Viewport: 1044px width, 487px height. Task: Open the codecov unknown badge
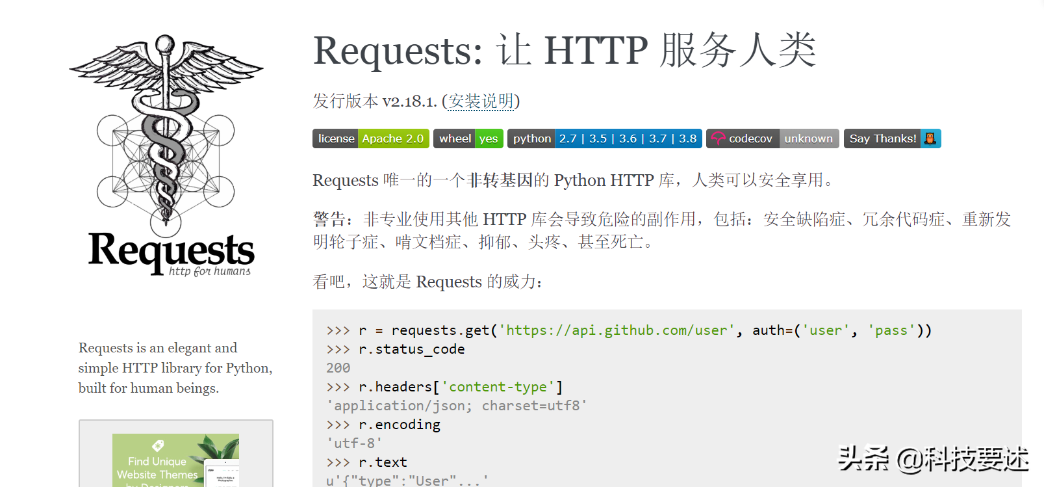(x=772, y=138)
